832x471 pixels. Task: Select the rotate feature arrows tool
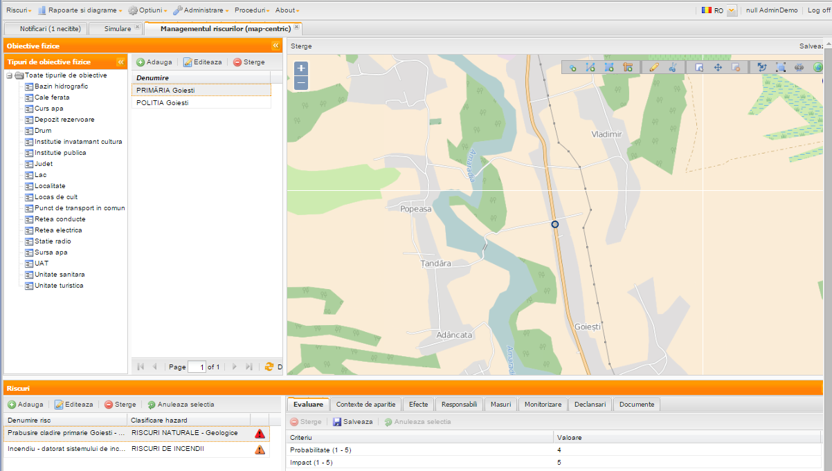(x=762, y=67)
